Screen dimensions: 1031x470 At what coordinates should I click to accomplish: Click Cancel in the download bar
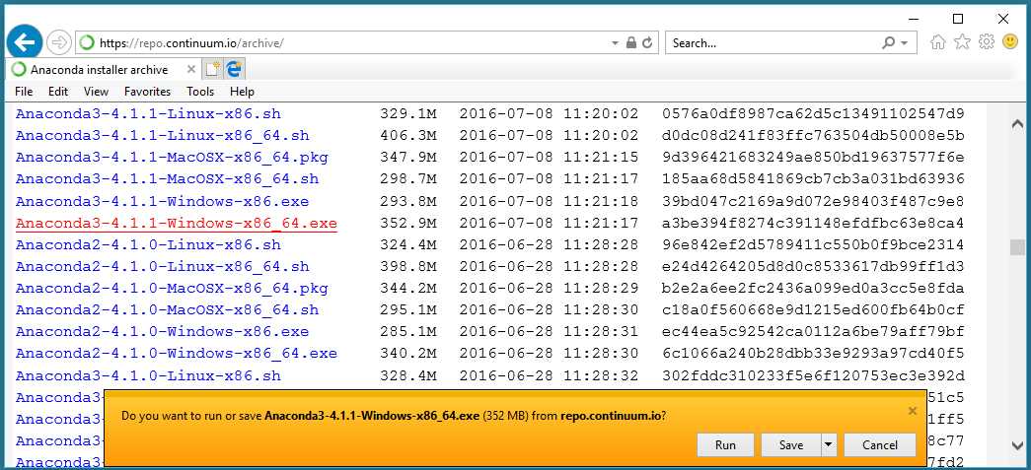[x=880, y=445]
